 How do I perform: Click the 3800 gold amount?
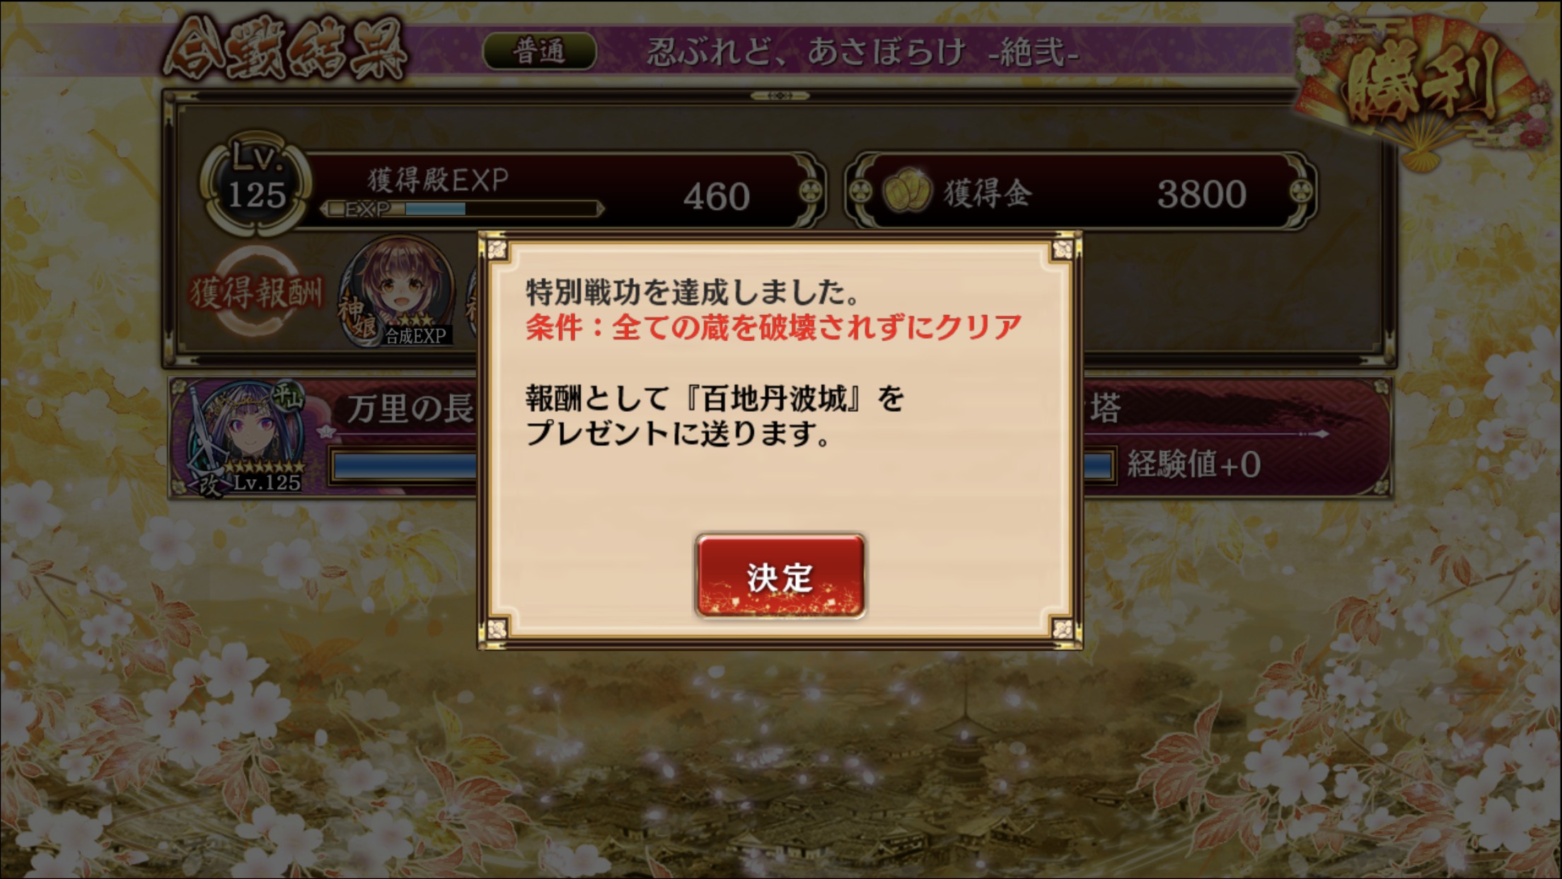pyautogui.click(x=1201, y=194)
